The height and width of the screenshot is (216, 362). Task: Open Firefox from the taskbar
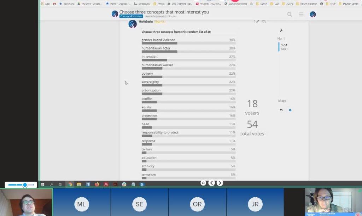(x=97, y=184)
